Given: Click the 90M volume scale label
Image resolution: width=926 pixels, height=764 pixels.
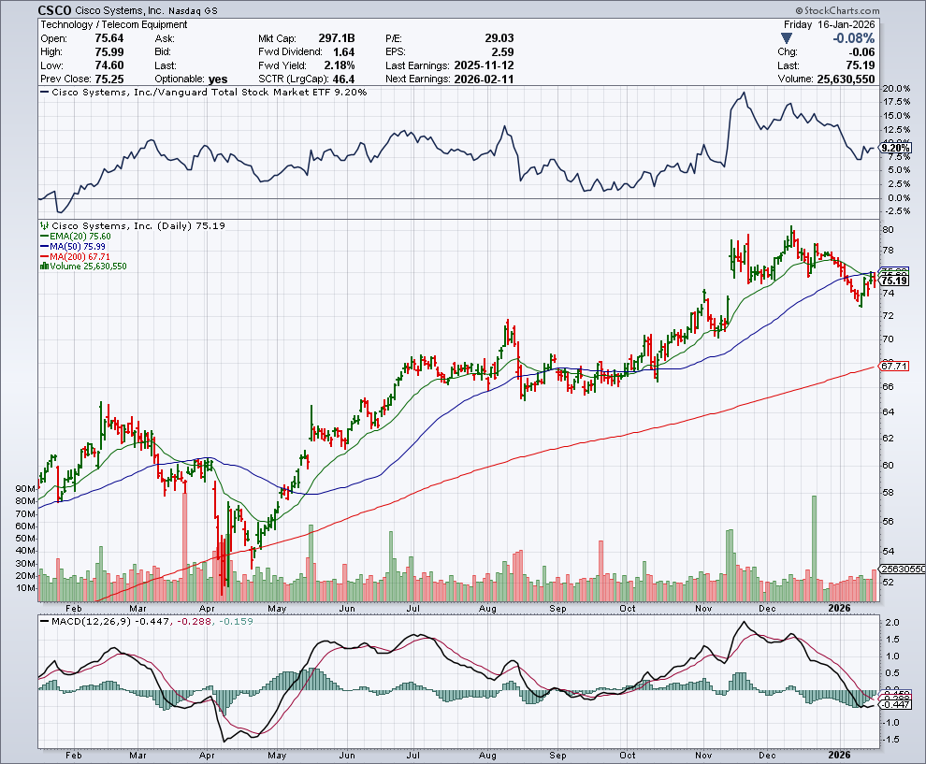Looking at the screenshot, I should (25, 488).
